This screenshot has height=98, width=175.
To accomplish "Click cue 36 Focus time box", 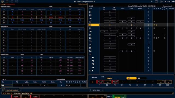I will pos(122,51).
